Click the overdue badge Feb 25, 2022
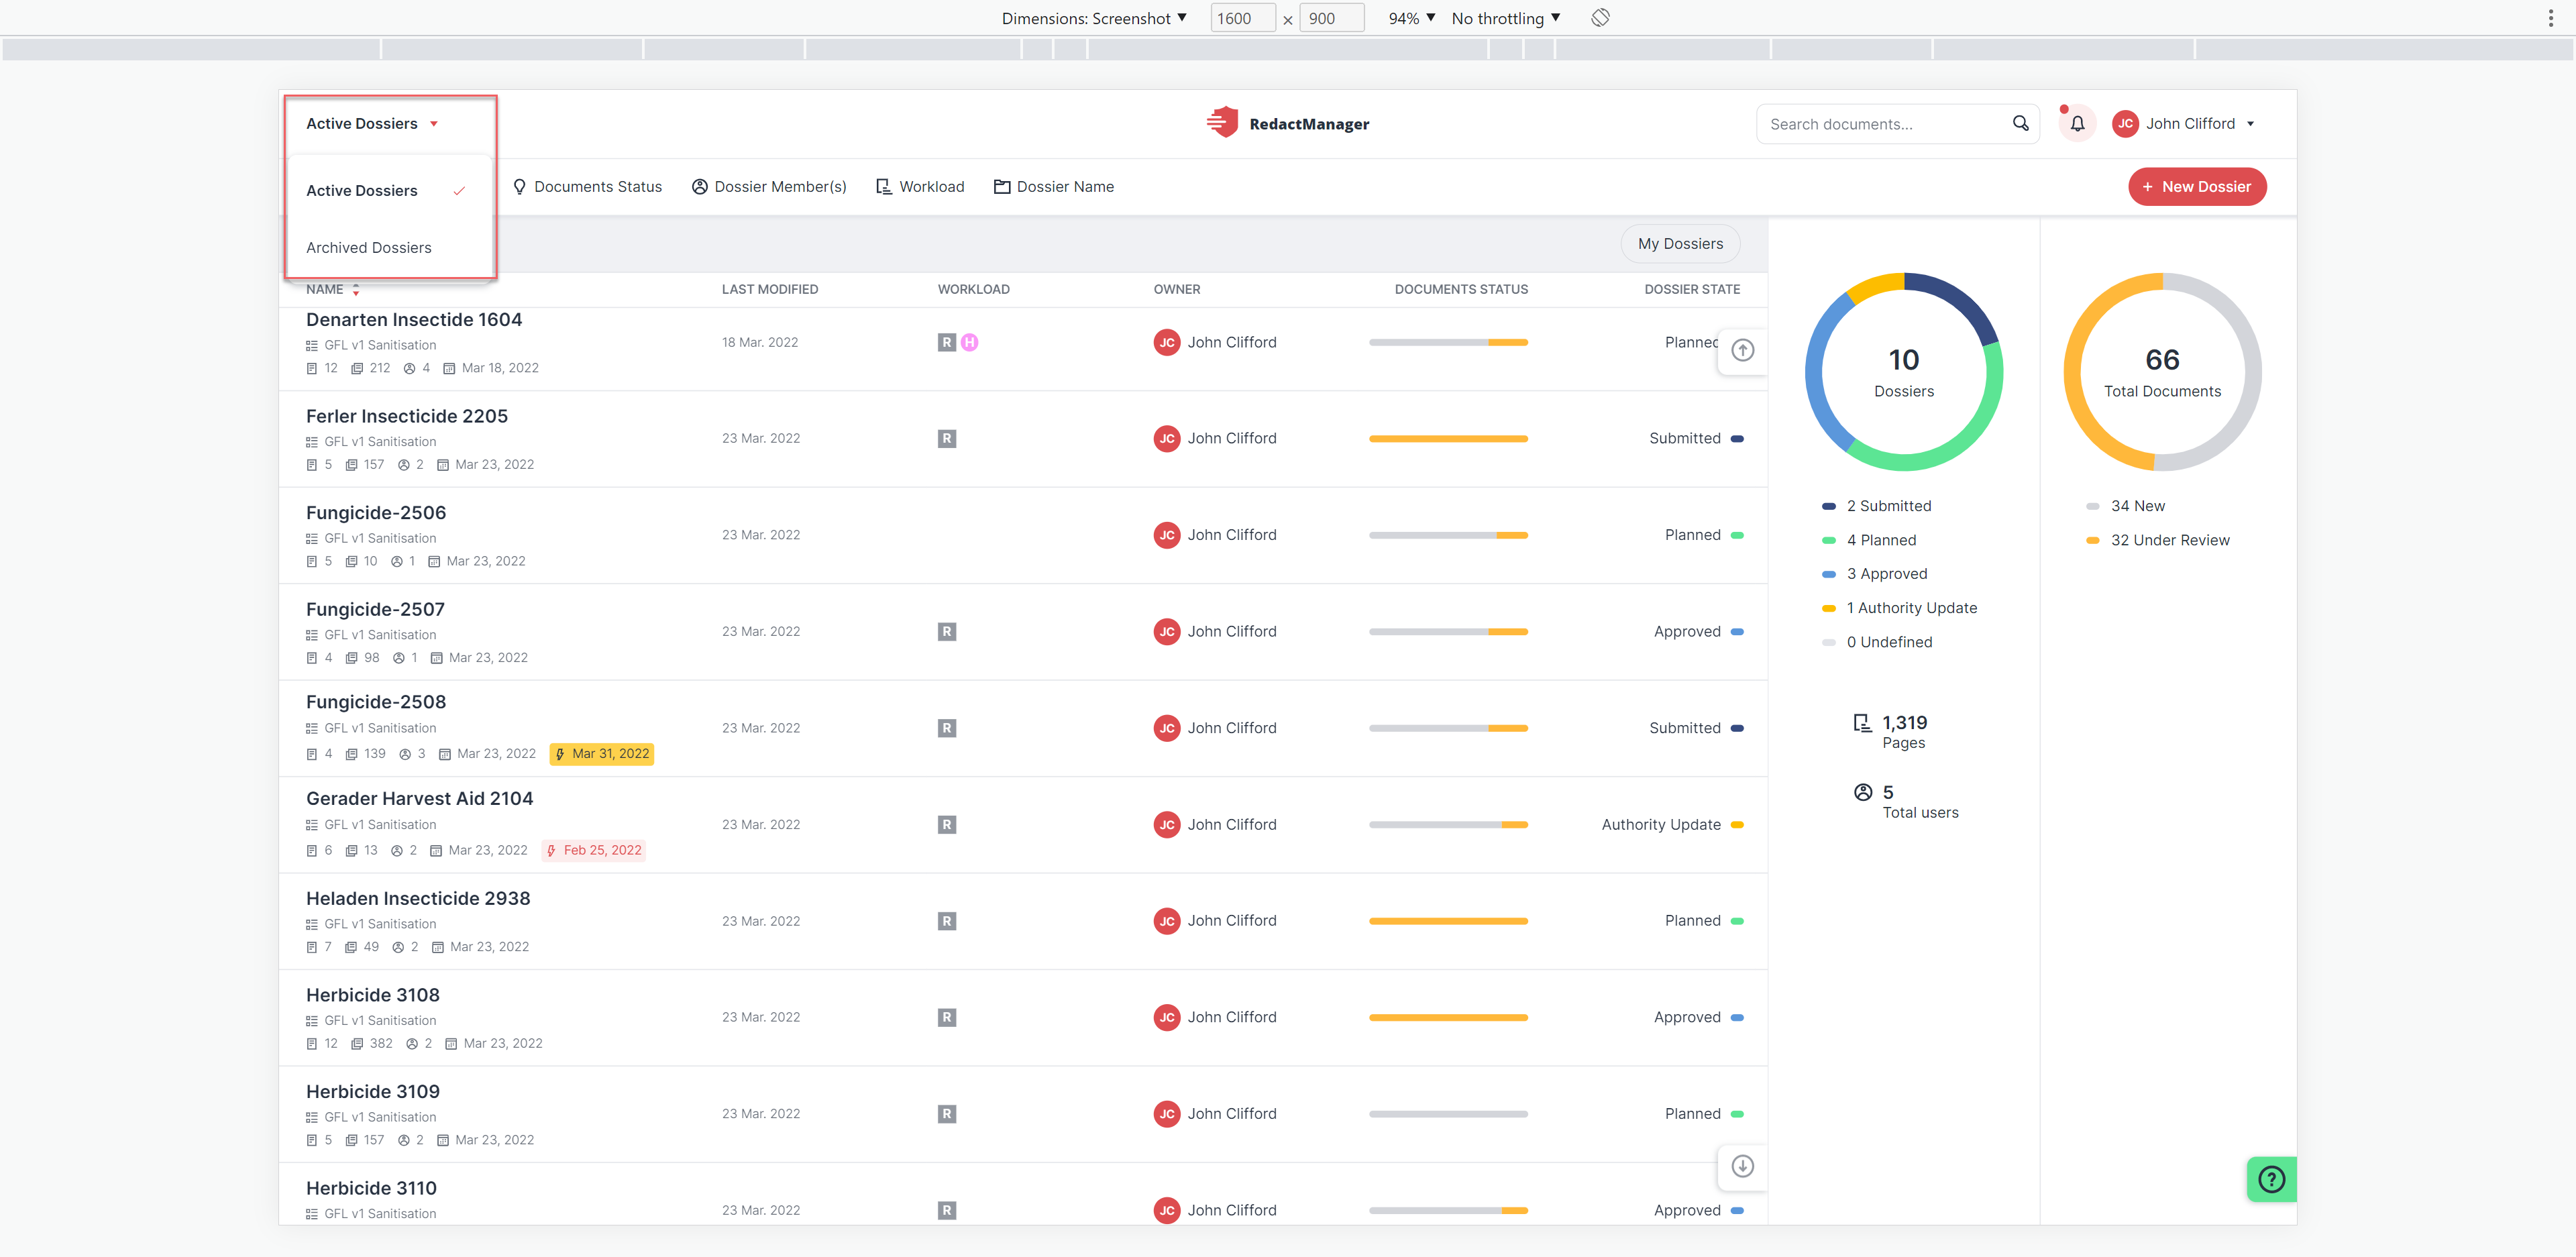The height and width of the screenshot is (1257, 2576). 594,850
